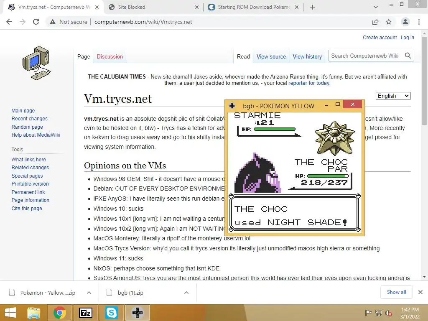The width and height of the screenshot is (428, 321).
Task: Click the Log in link
Action: 407,37
